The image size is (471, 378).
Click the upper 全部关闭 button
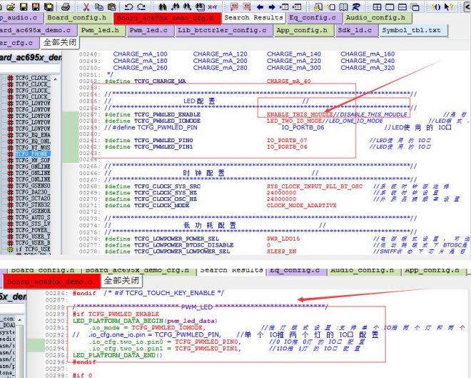point(60,42)
